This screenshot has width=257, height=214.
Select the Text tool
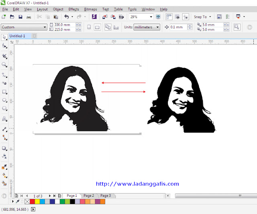[x=4, y=119]
